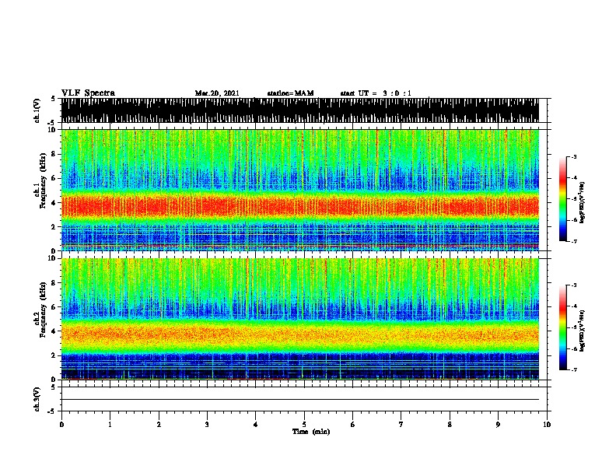Click the ch.2 color scale bar
Image resolution: width=616 pixels, height=476 pixels.
563,327
